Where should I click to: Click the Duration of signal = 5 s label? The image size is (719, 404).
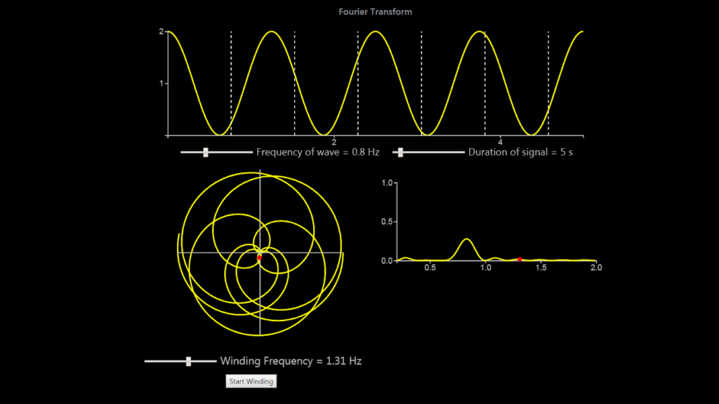click(x=522, y=151)
